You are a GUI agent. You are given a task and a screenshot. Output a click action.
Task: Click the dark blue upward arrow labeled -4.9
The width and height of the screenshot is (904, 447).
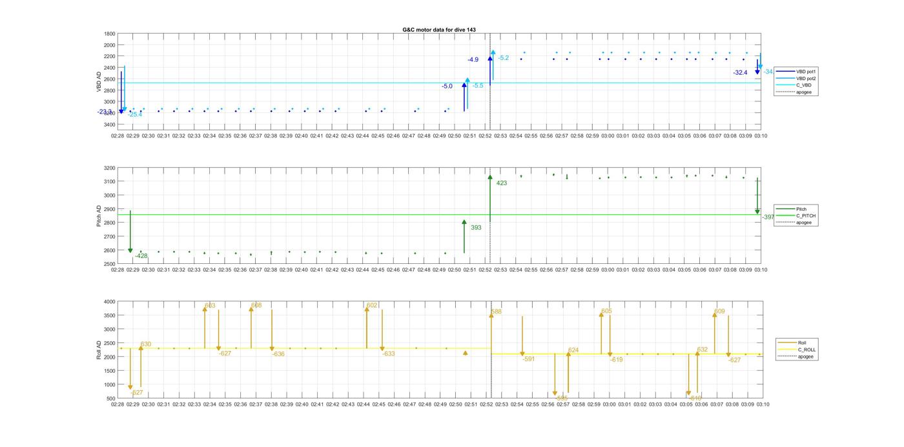click(x=490, y=70)
